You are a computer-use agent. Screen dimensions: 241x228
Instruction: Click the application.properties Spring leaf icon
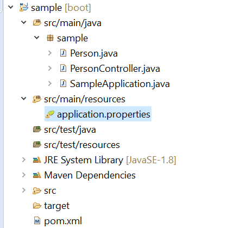50,114
